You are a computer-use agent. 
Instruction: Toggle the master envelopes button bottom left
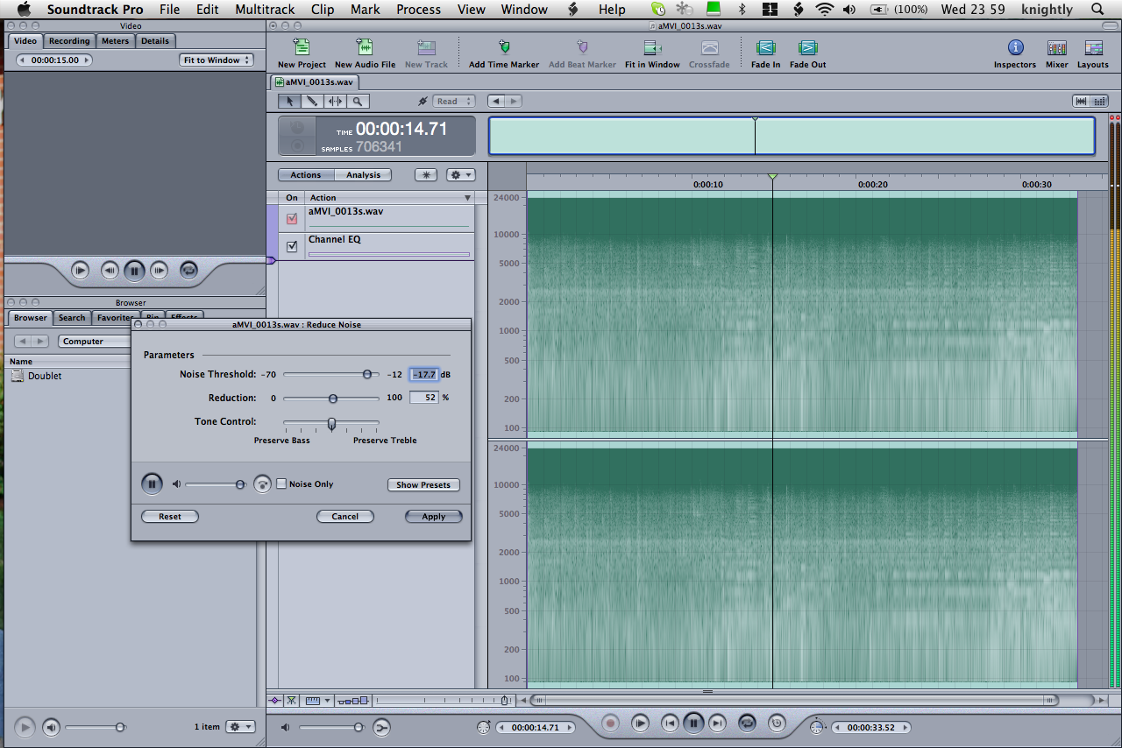pyautogui.click(x=275, y=701)
